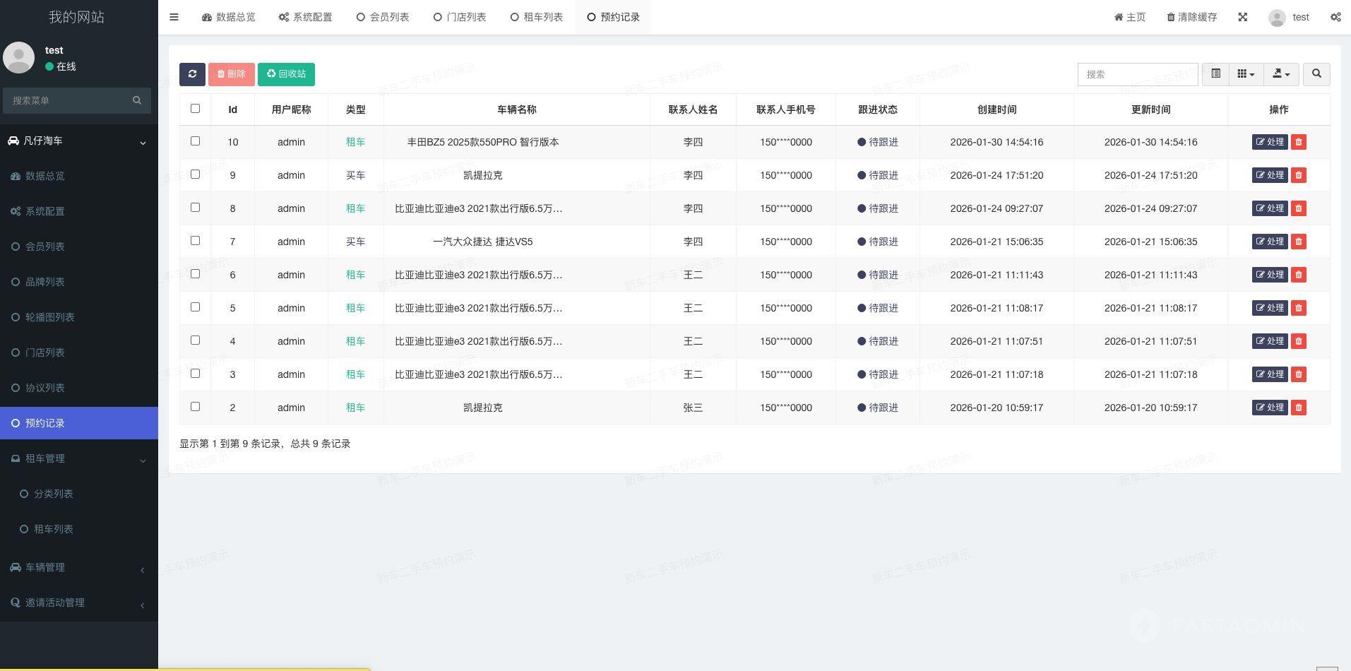The height and width of the screenshot is (671, 1351).
Task: Click the refresh table button
Action: [192, 74]
